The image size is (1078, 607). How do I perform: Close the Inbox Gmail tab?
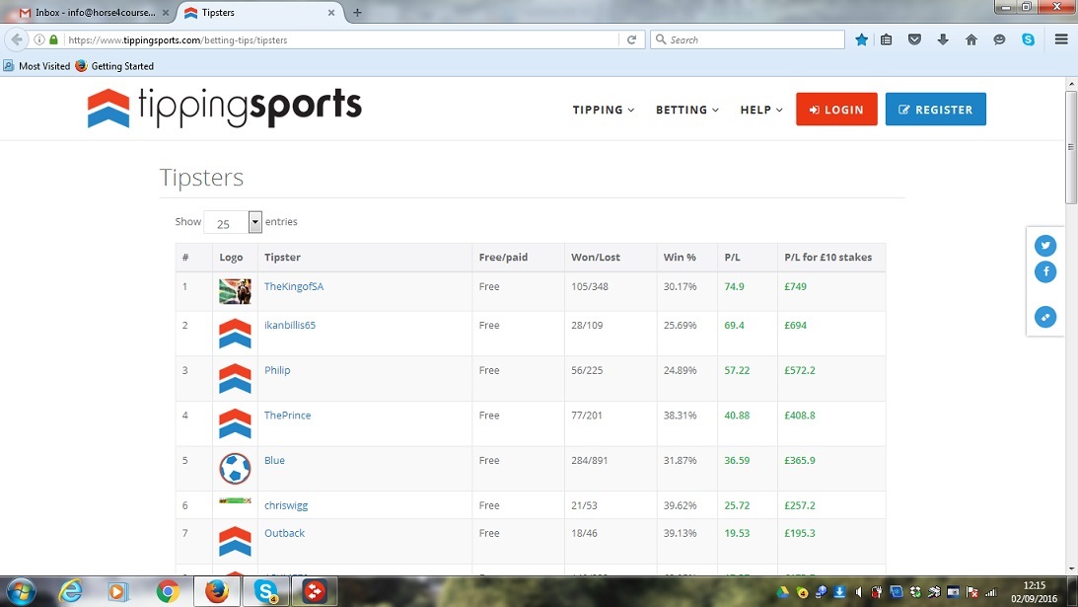[165, 13]
